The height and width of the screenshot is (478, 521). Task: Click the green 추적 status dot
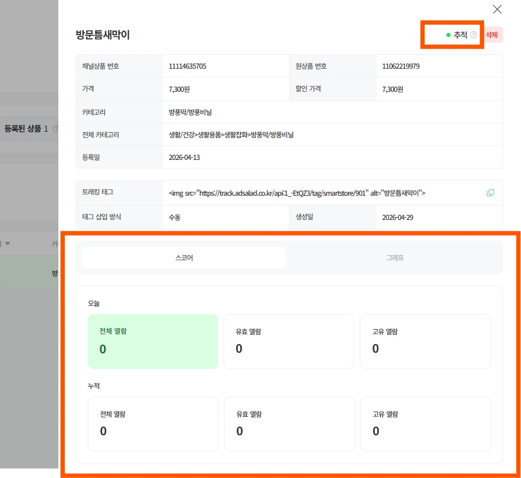point(448,35)
